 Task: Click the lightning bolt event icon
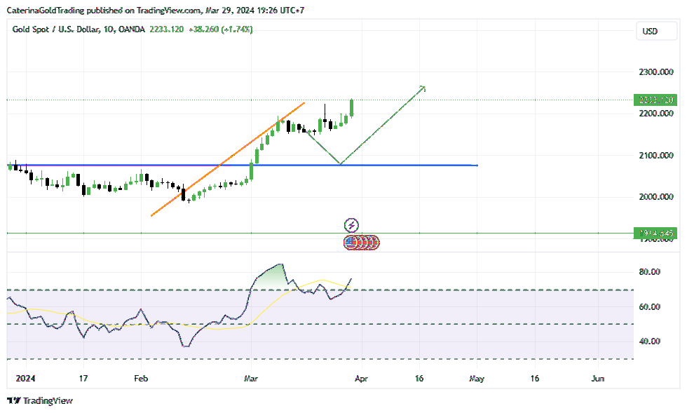tap(351, 225)
